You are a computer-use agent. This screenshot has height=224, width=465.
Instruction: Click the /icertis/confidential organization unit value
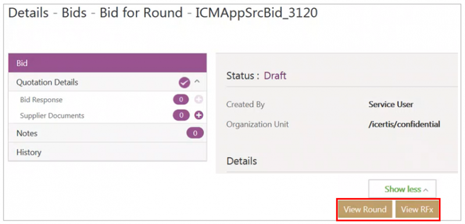404,124
